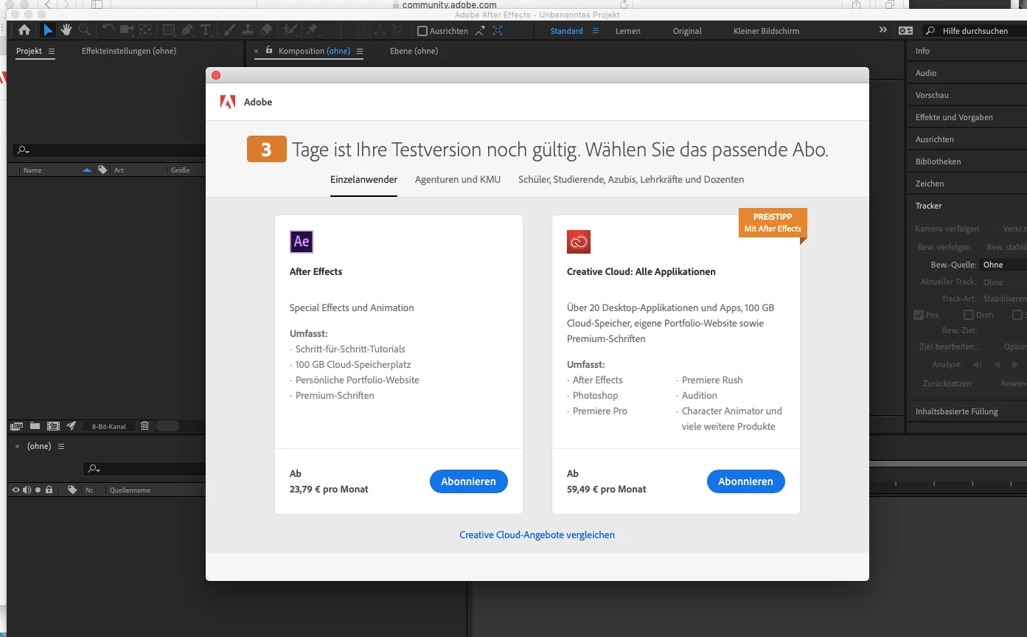Select the Pen tool
The image size is (1027, 637).
click(x=187, y=30)
